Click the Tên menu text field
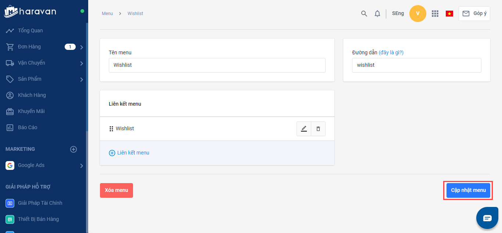The image size is (502, 233). click(217, 65)
